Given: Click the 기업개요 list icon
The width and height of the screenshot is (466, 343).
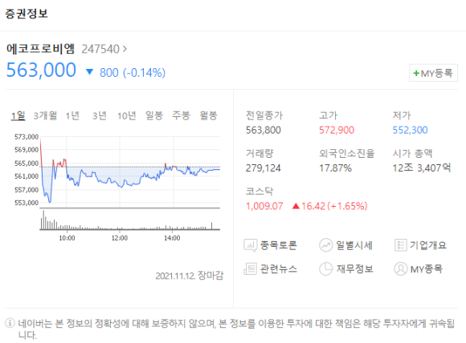Looking at the screenshot, I should 400,245.
